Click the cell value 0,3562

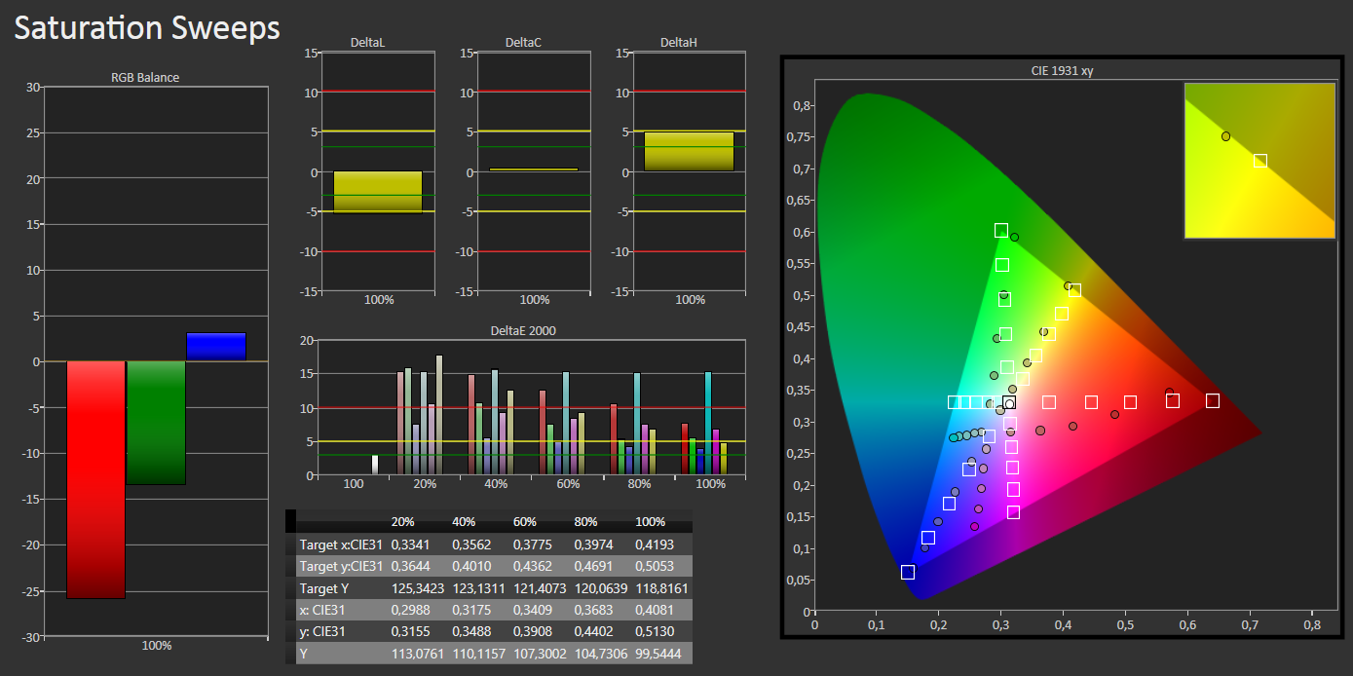[x=471, y=544]
